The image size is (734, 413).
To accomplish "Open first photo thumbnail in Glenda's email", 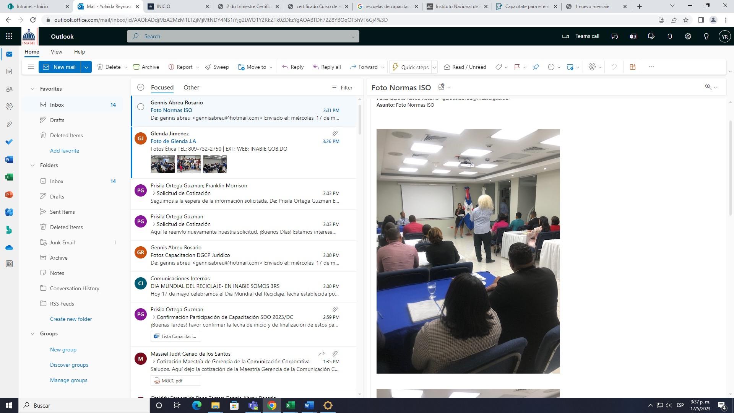I will click(x=162, y=164).
